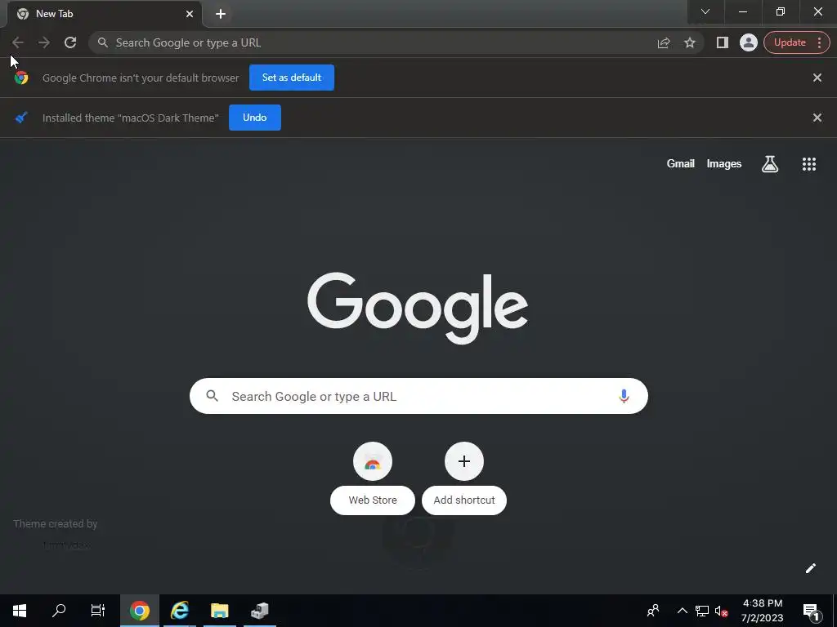Open the Google apps grid
Screen dimensions: 837x627
(808, 163)
